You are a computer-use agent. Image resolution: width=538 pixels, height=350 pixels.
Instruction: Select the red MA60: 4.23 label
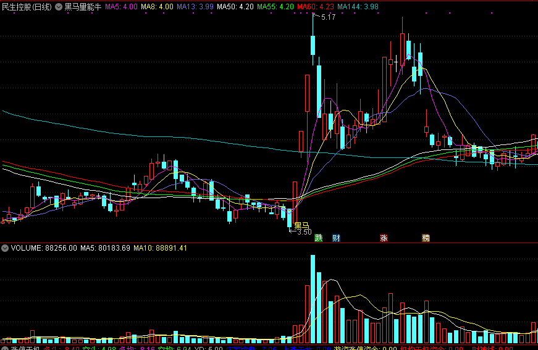coord(316,7)
